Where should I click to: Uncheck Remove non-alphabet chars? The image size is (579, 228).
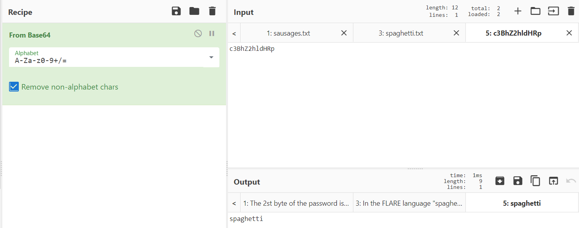14,87
